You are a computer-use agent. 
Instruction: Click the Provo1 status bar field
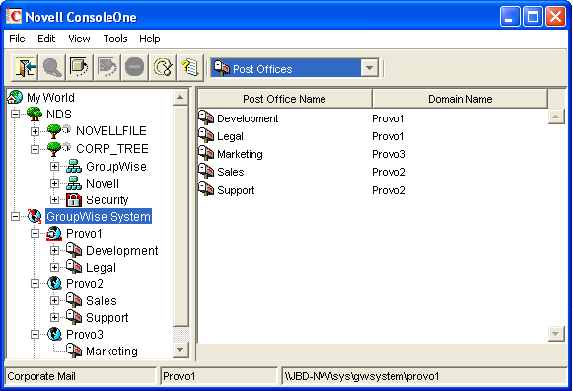[219, 376]
